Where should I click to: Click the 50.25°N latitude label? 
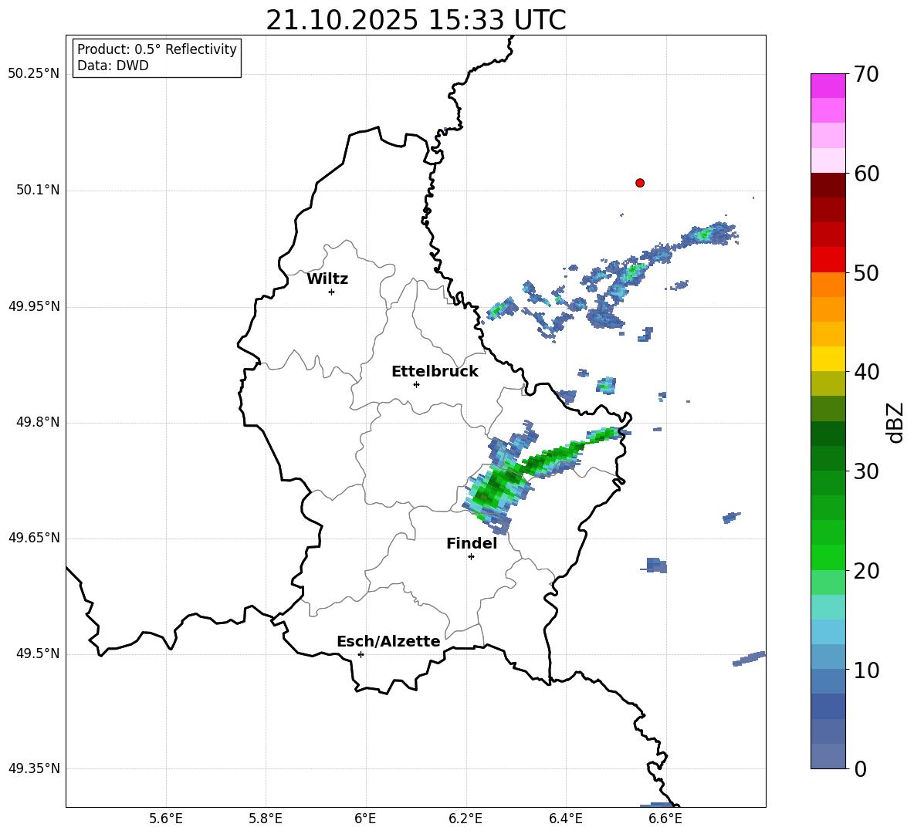point(34,74)
